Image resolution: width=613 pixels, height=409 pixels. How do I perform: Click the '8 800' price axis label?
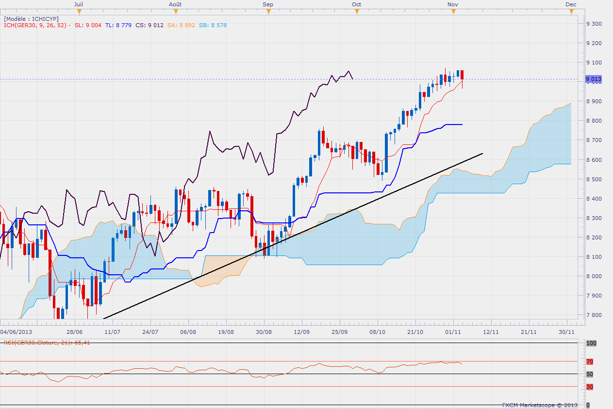pyautogui.click(x=594, y=121)
